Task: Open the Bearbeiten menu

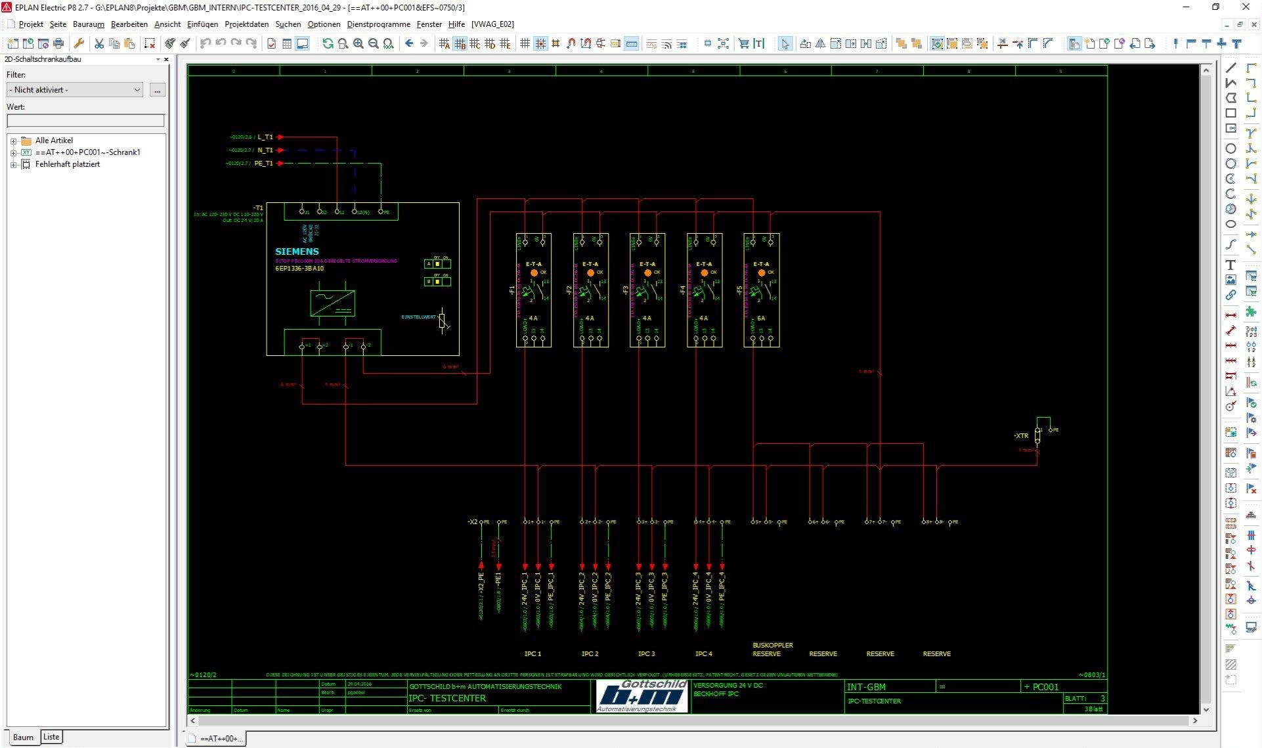Action: point(129,24)
